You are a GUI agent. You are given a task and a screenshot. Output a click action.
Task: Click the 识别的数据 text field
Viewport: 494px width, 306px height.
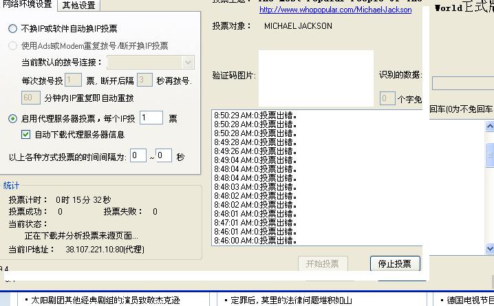point(462,83)
